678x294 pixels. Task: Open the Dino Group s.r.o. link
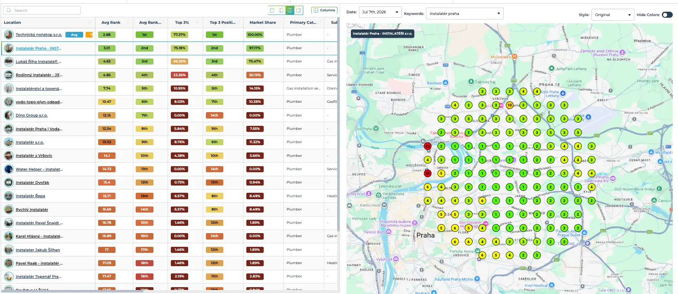point(31,115)
